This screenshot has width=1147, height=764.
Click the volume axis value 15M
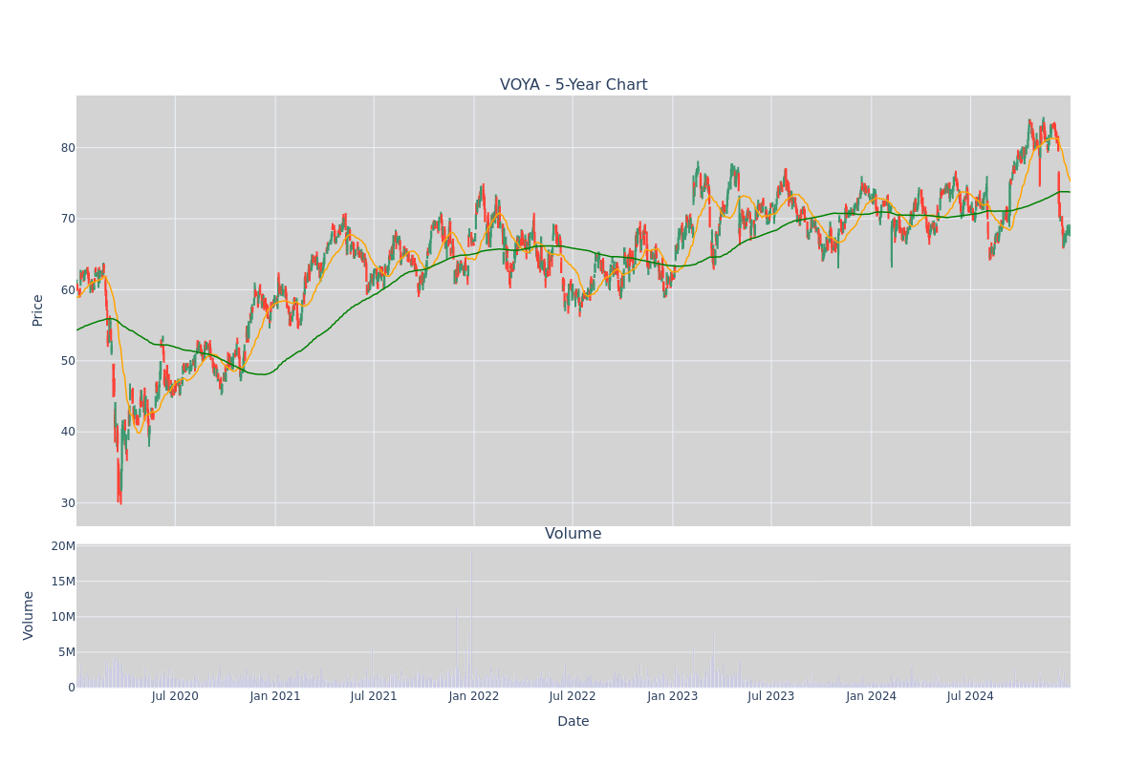click(63, 582)
